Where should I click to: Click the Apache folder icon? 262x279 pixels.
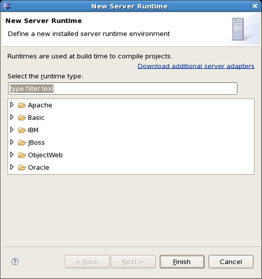[x=22, y=105]
